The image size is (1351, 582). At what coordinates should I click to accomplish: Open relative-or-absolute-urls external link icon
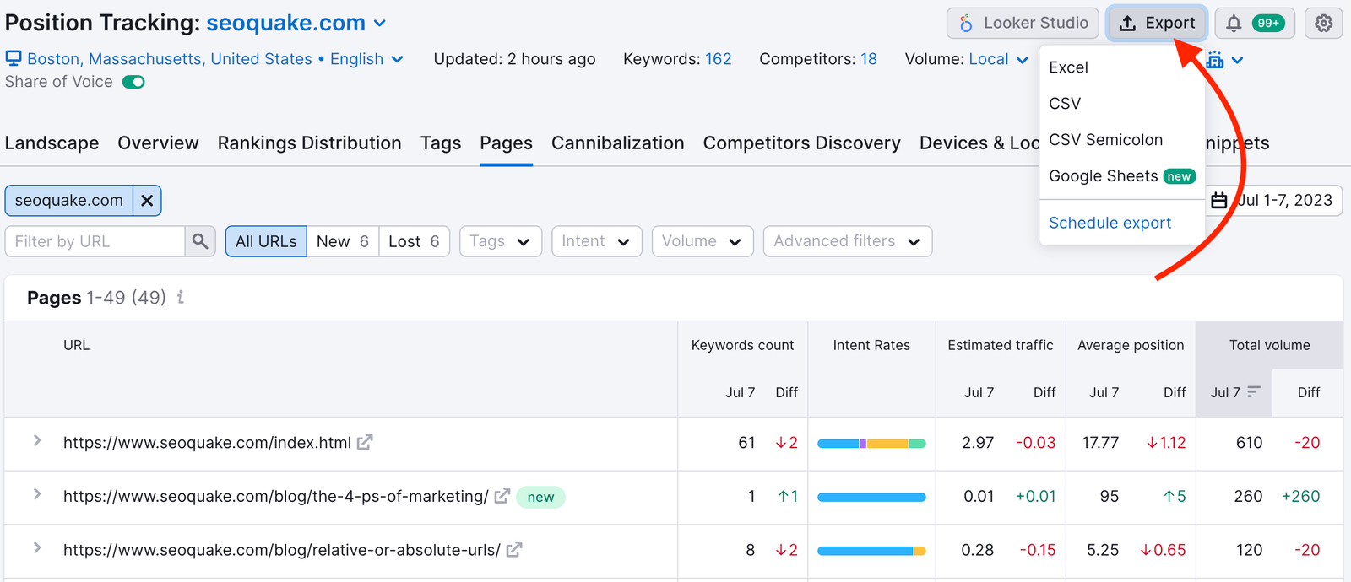tap(514, 550)
